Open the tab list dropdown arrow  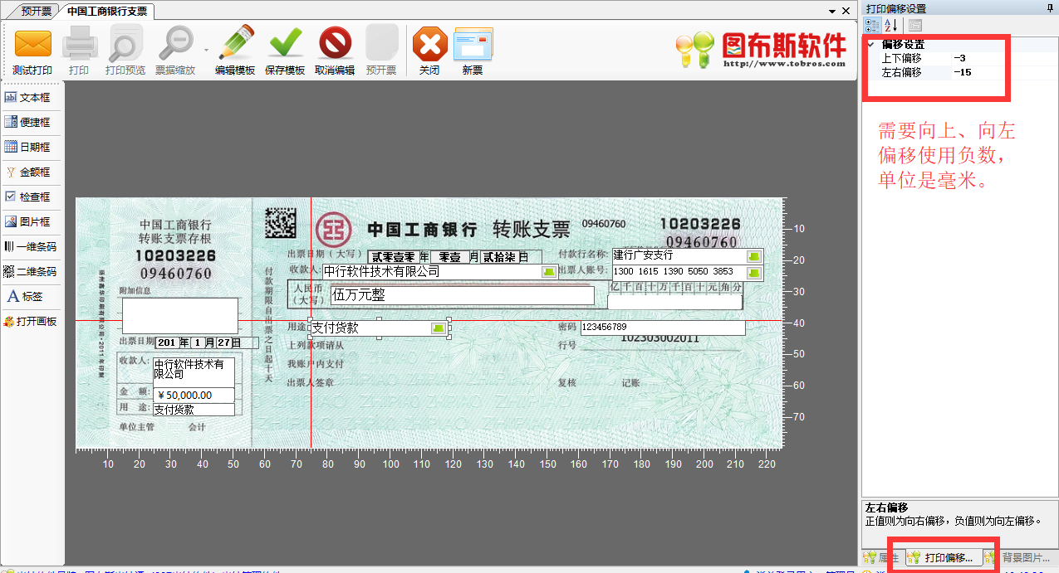[831, 11]
